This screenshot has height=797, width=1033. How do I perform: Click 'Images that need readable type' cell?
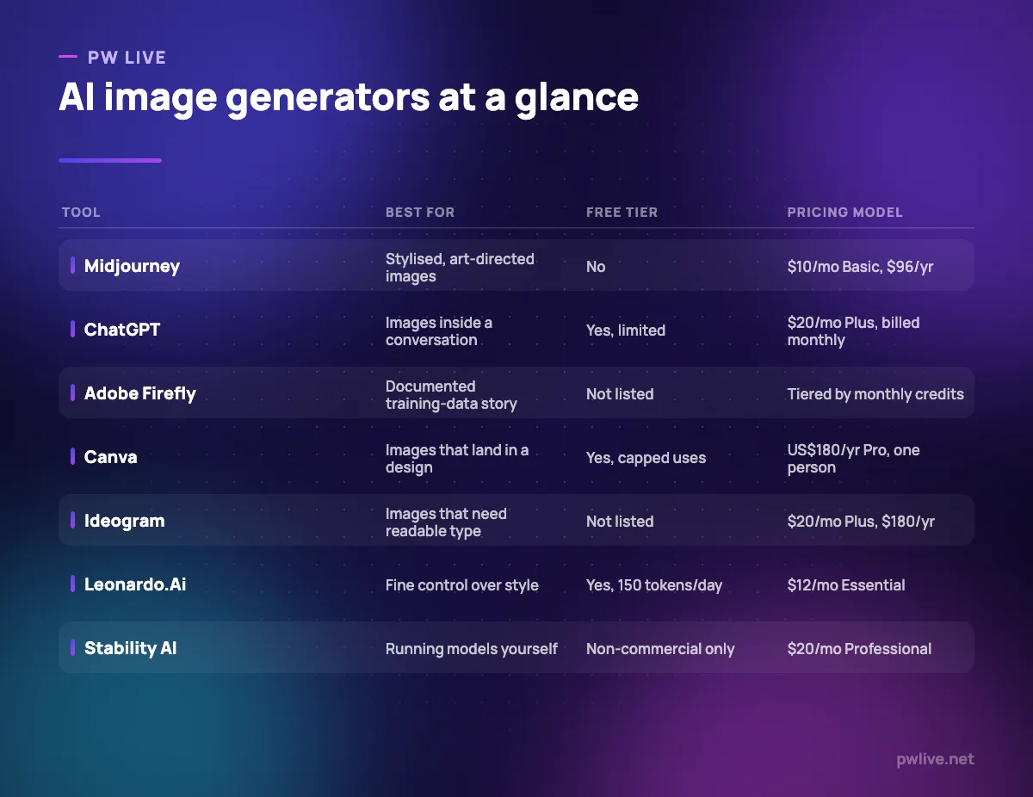tap(446, 522)
